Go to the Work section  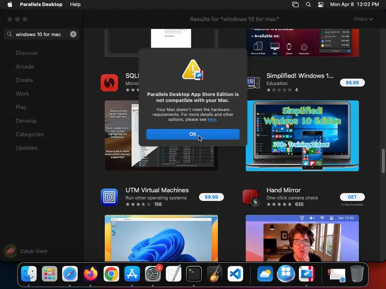[22, 94]
